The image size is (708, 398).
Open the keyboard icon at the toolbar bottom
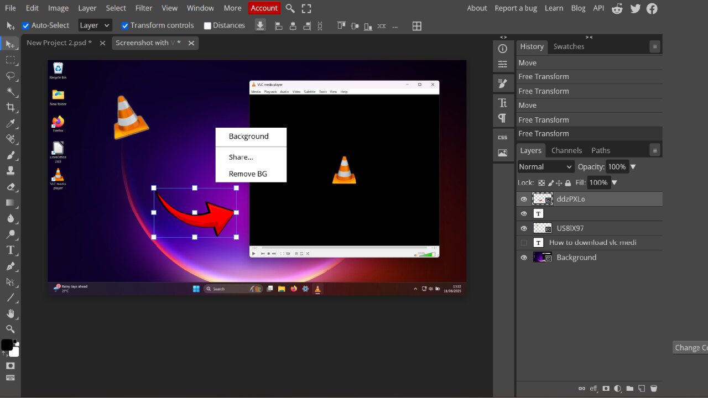10,378
